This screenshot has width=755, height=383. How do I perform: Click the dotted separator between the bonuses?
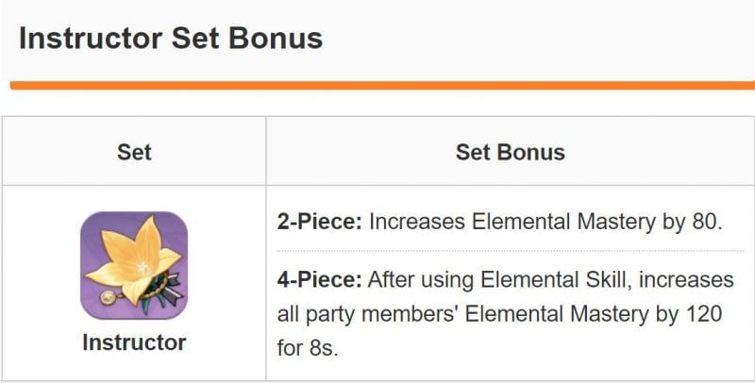point(510,251)
